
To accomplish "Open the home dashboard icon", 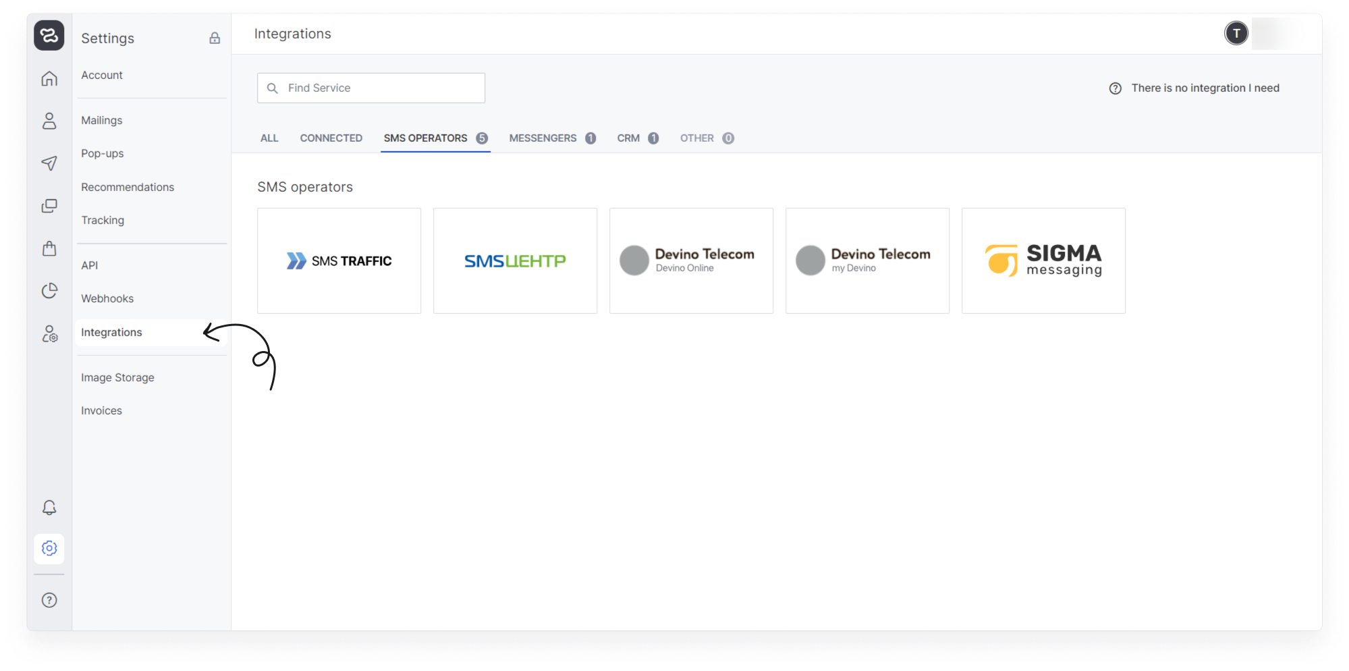I will (49, 79).
